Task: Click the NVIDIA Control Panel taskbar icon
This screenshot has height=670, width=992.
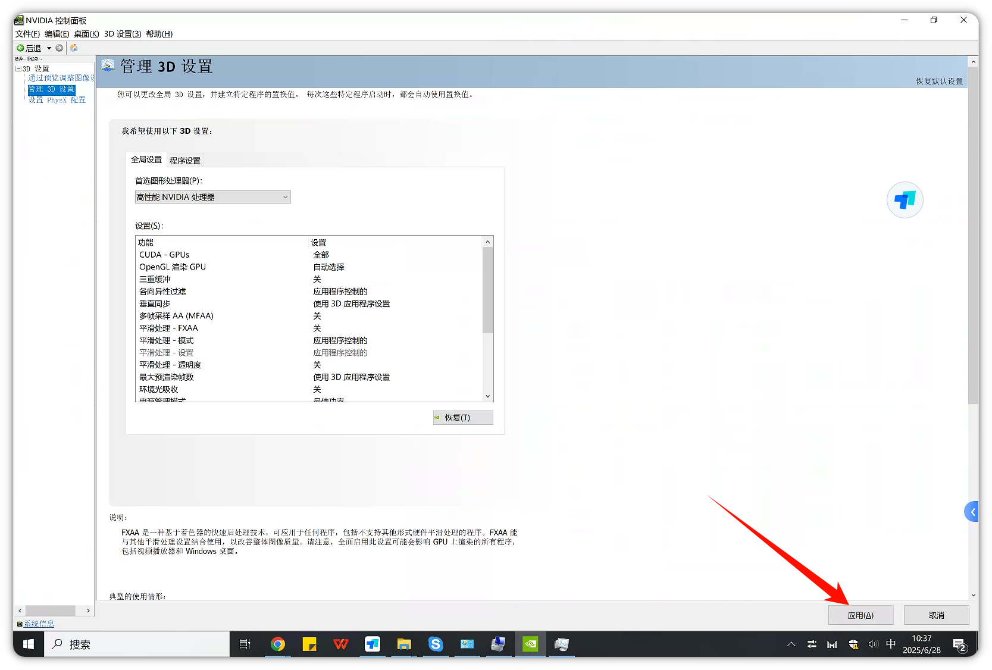Action: point(530,644)
